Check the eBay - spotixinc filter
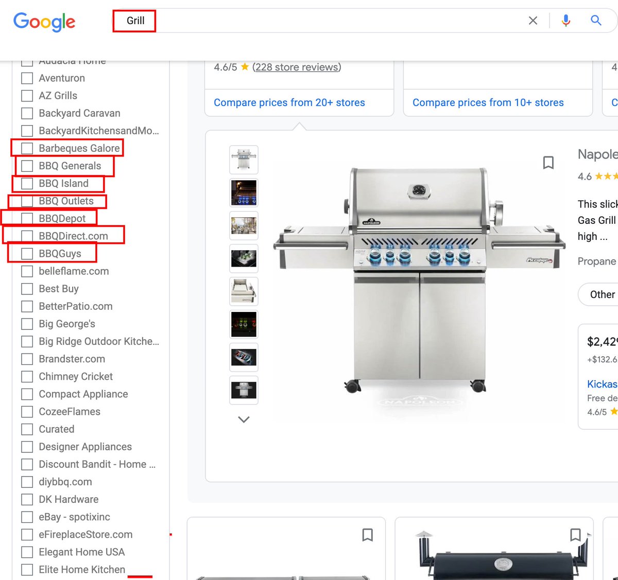Viewport: 618px width, 580px height. pos(27,517)
